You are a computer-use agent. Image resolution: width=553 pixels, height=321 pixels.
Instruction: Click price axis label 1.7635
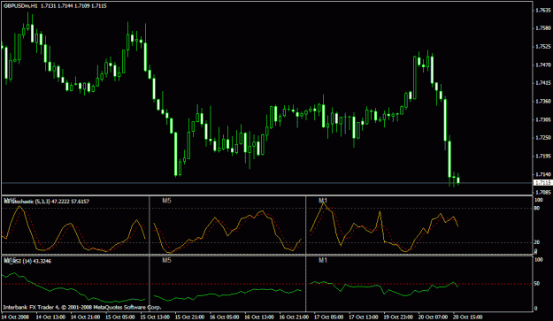[x=543, y=10]
